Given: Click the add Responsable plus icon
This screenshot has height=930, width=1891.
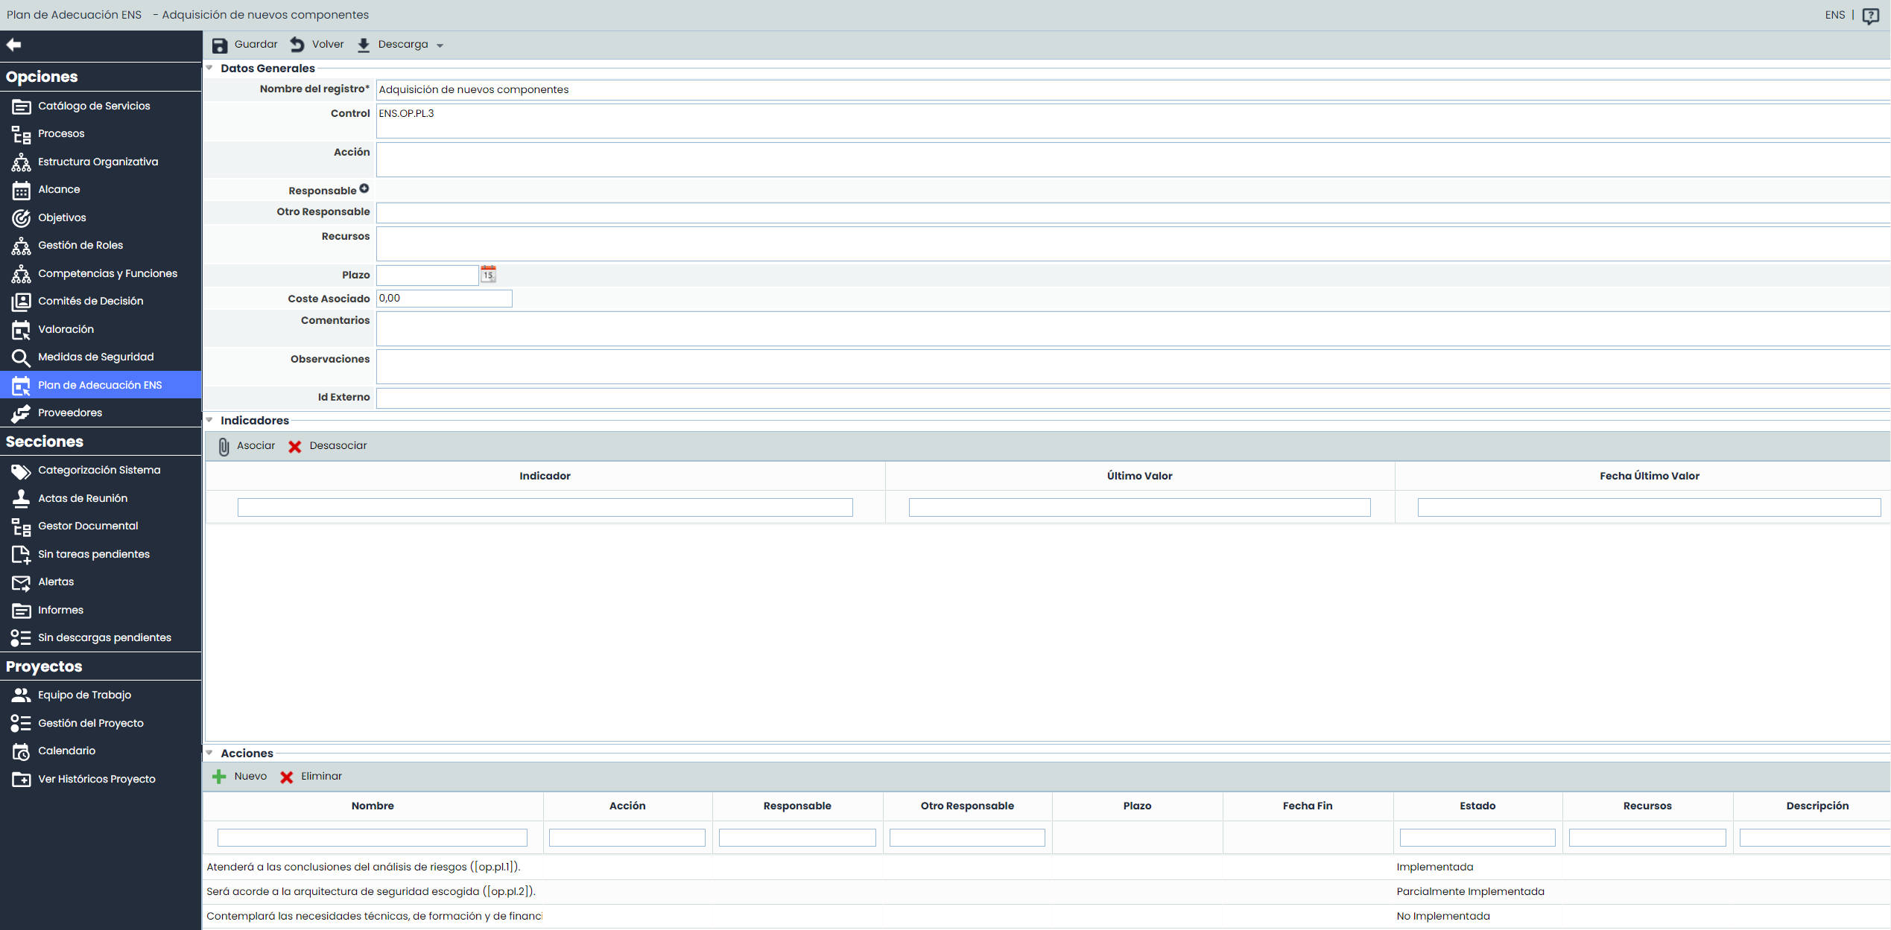Looking at the screenshot, I should 364,189.
